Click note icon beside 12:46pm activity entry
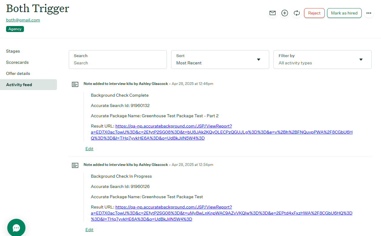The image size is (381, 236). pos(75,84)
